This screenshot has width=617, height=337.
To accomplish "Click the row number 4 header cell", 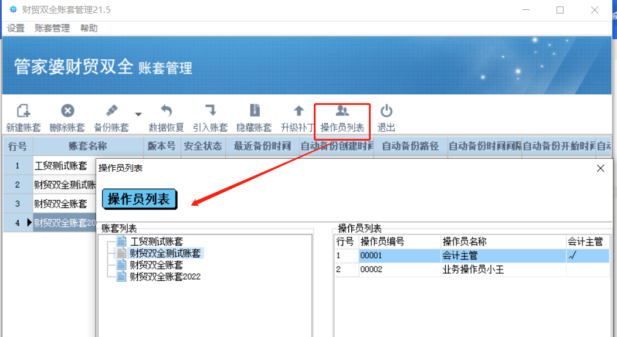I will click(x=18, y=223).
